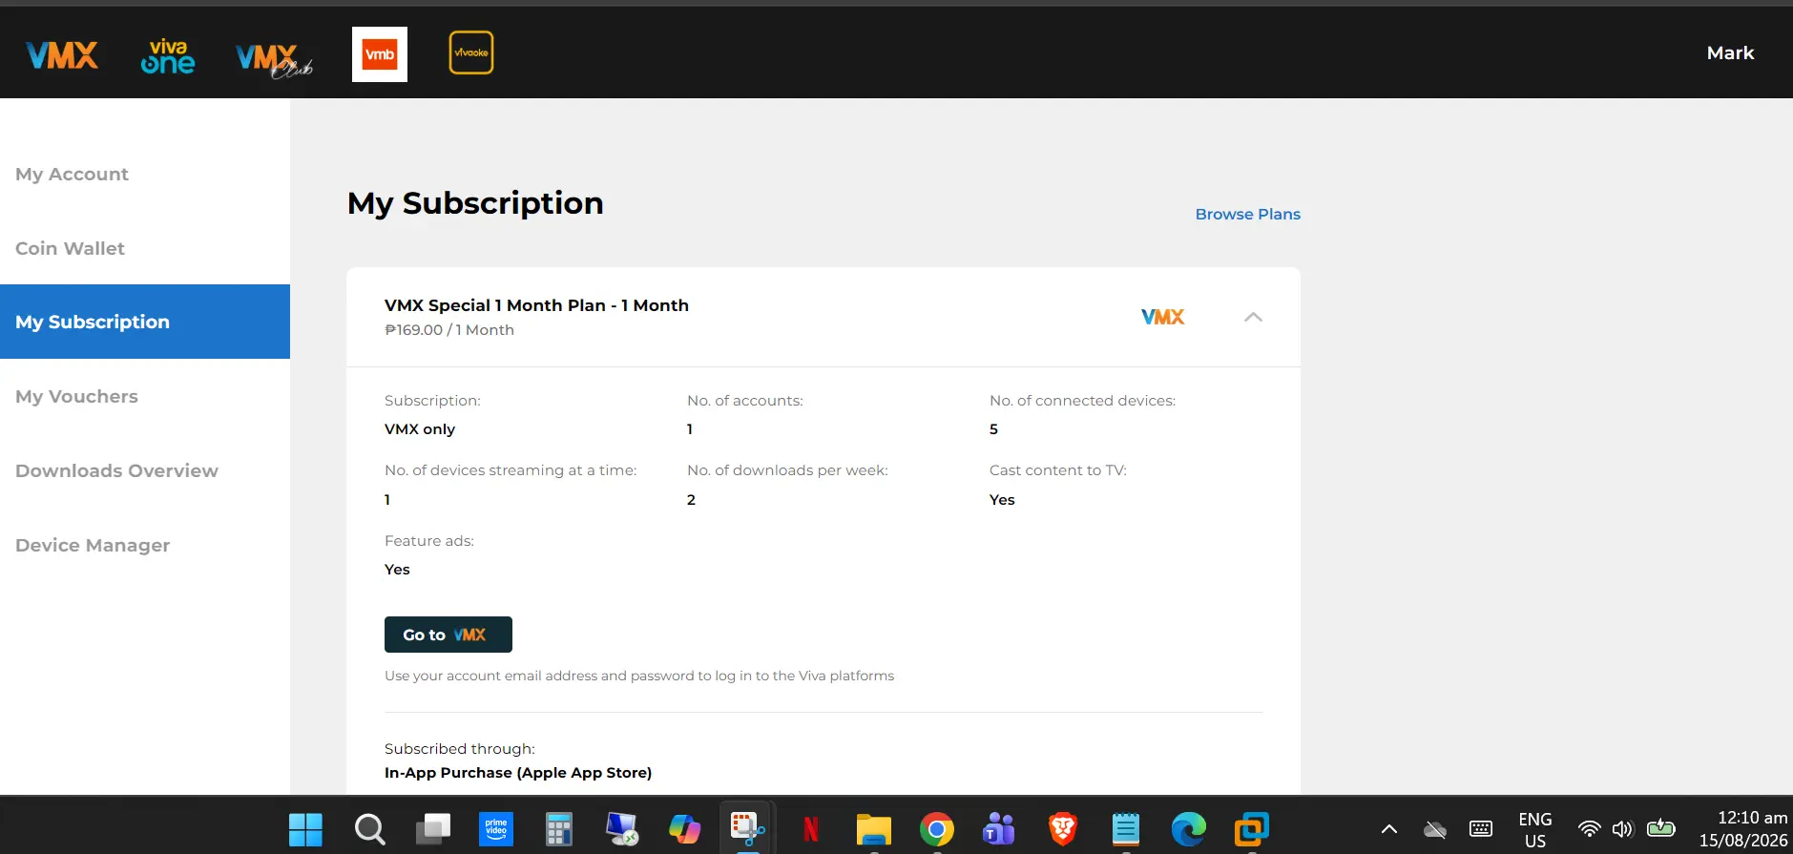
Task: Switch the ENG US input language
Action: (1535, 830)
